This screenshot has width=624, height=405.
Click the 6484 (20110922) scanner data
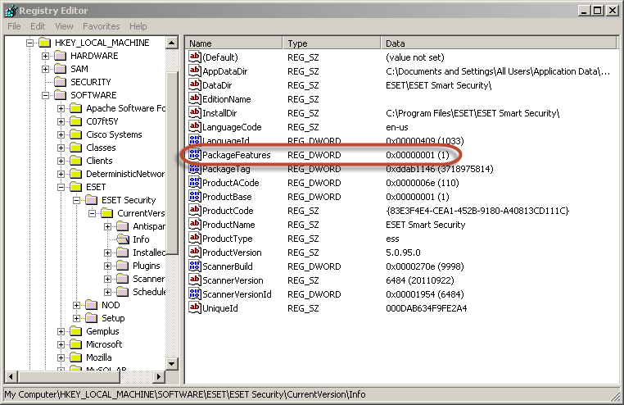coord(420,280)
